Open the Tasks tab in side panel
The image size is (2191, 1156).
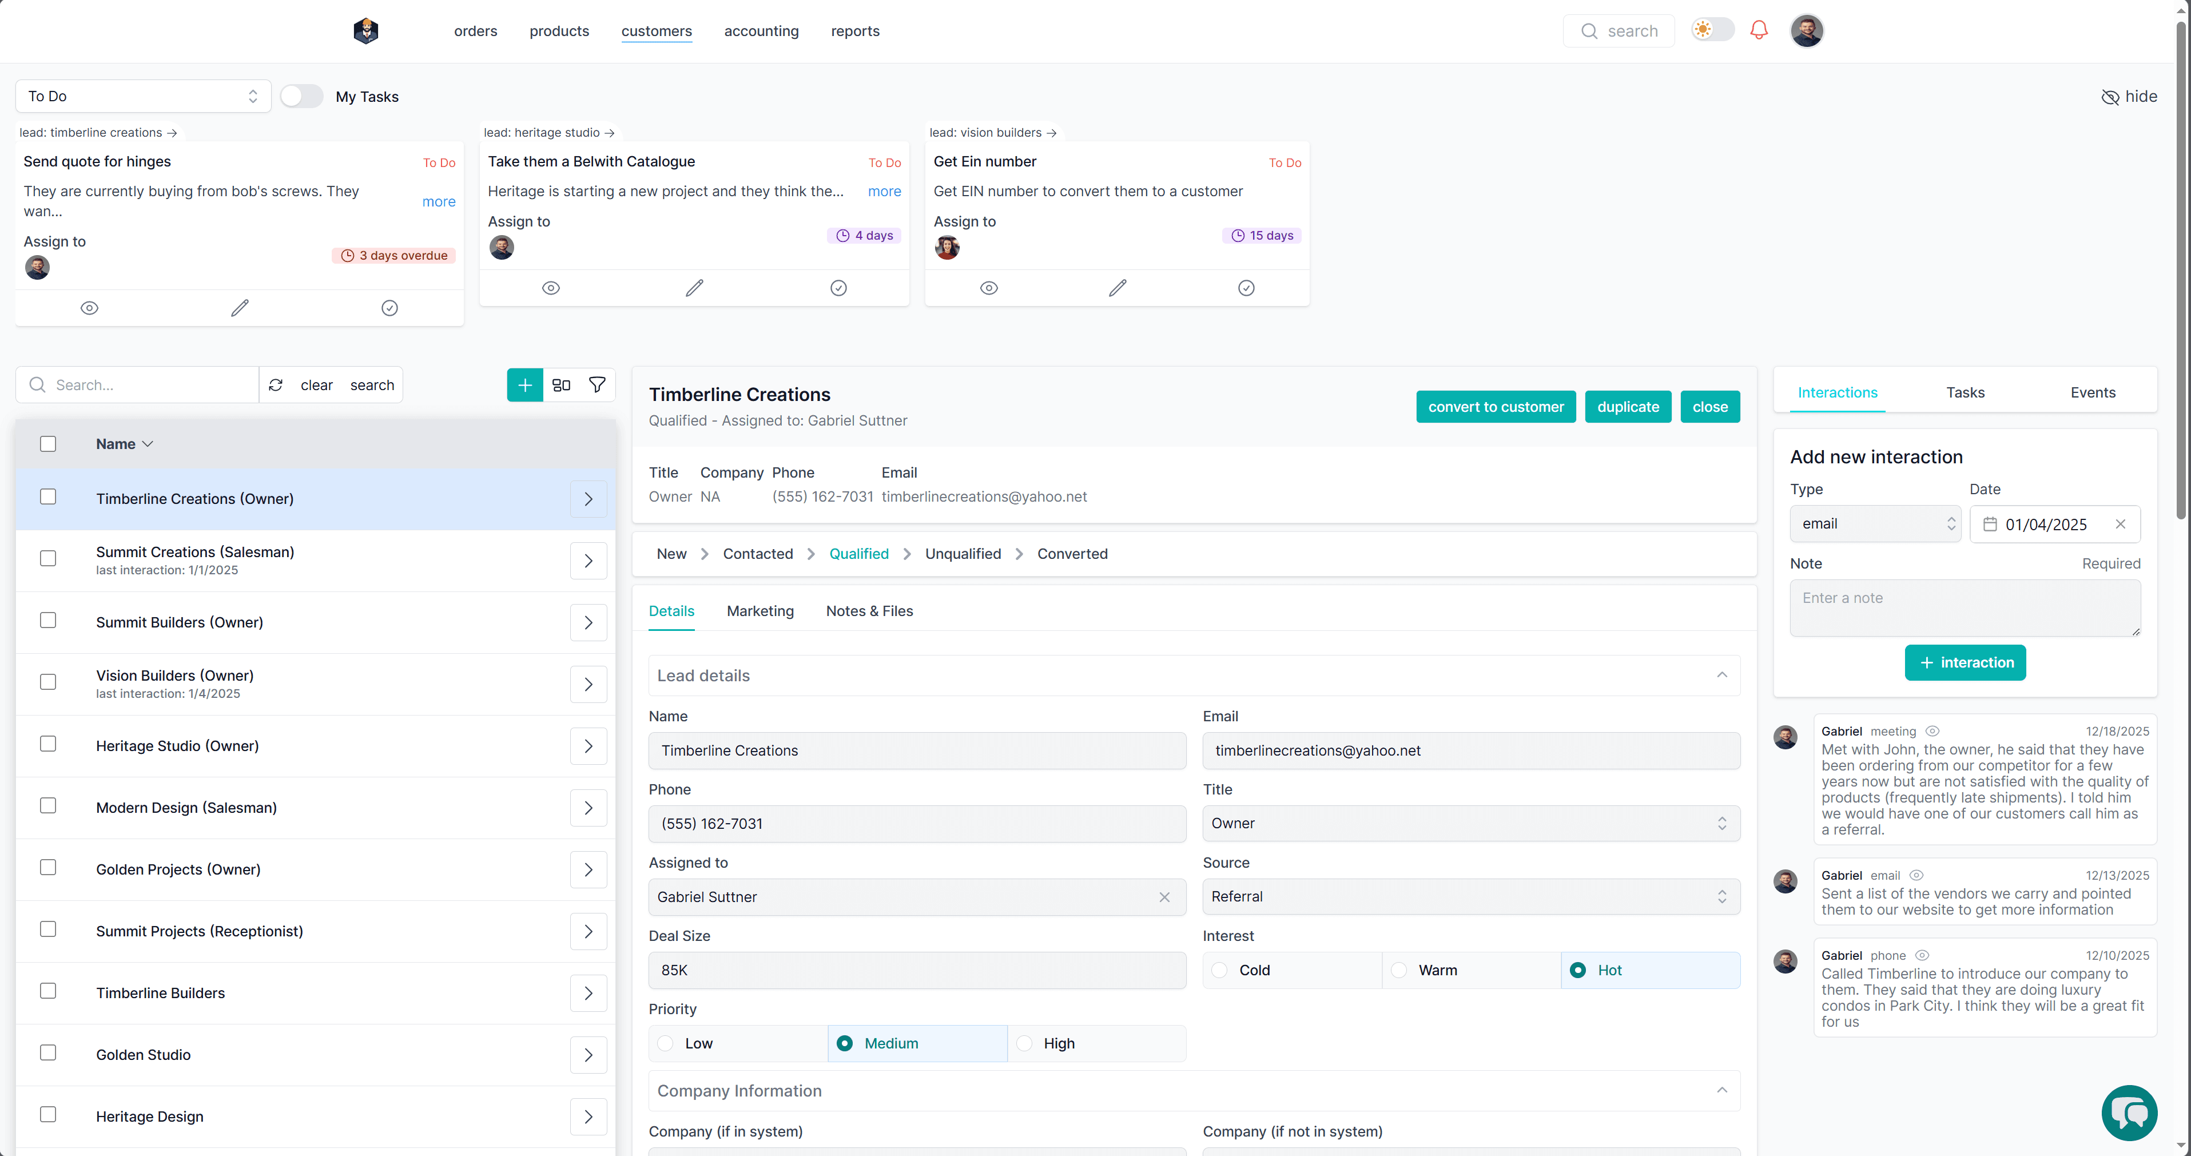(x=1965, y=393)
